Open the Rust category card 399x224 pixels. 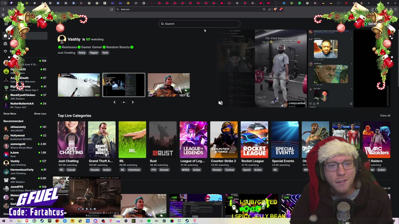[163, 140]
